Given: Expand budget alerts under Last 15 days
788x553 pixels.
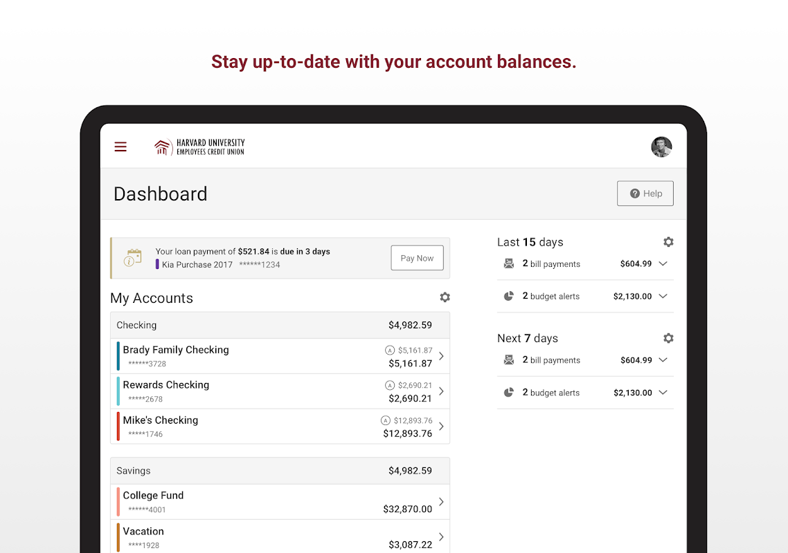Looking at the screenshot, I should (663, 296).
